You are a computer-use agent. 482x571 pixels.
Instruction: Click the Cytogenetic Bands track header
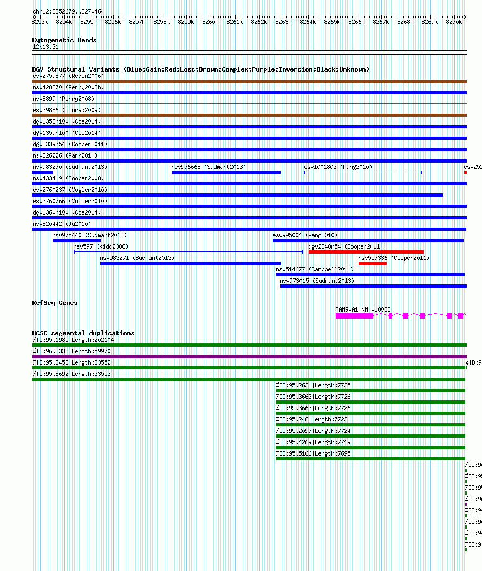pos(64,40)
